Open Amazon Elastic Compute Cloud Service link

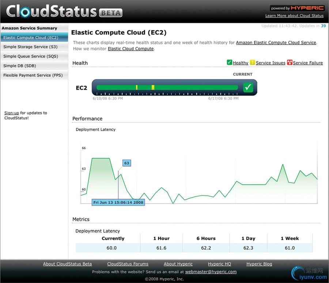[276, 42]
